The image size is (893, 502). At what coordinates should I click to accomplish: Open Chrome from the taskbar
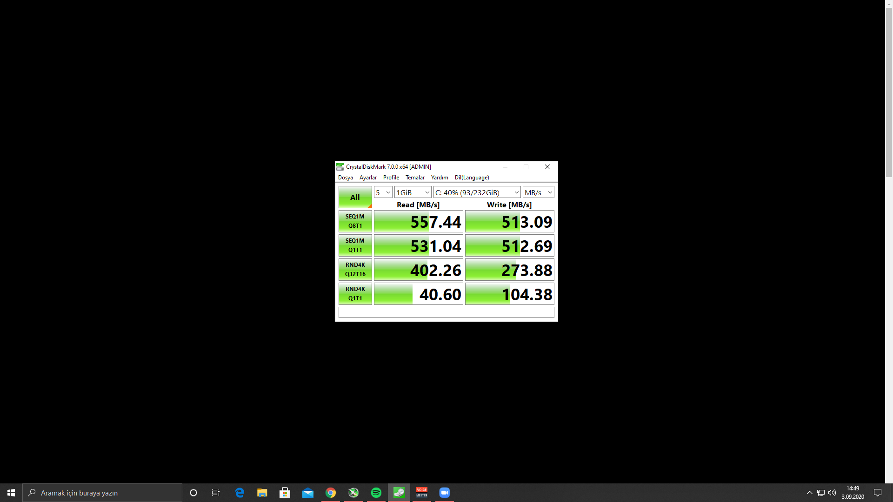coord(331,493)
